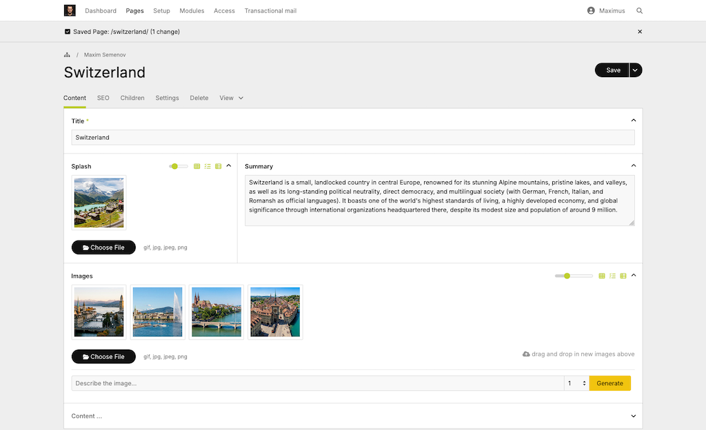The image size is (706, 430).
Task: Open the Save button dropdown arrow
Action: tap(636, 70)
